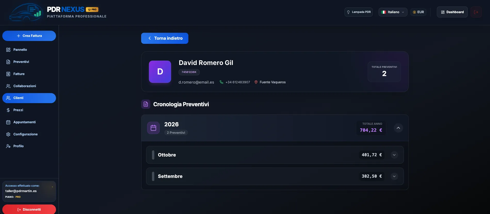
Task: Open the Dashboard button in header
Action: (x=452, y=12)
